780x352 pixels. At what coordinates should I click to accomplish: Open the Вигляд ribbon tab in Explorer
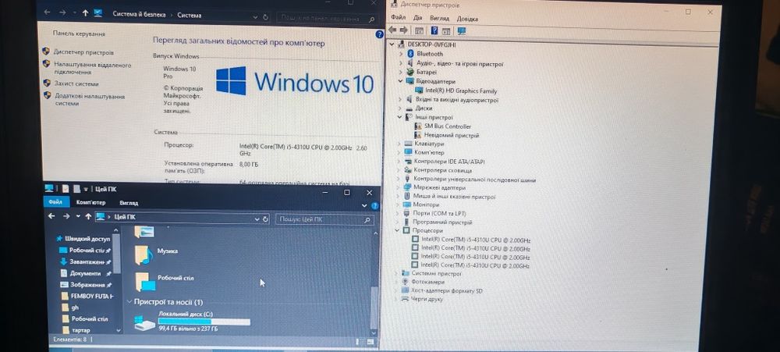point(129,203)
